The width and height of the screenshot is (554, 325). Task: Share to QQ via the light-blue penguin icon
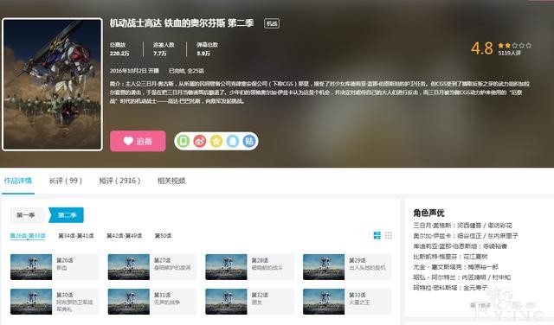tap(233, 141)
